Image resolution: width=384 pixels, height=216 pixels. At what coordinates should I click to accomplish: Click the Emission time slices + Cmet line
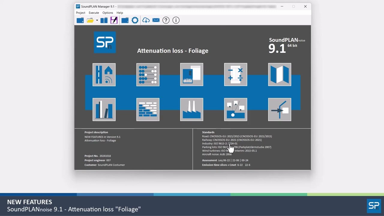point(226,165)
